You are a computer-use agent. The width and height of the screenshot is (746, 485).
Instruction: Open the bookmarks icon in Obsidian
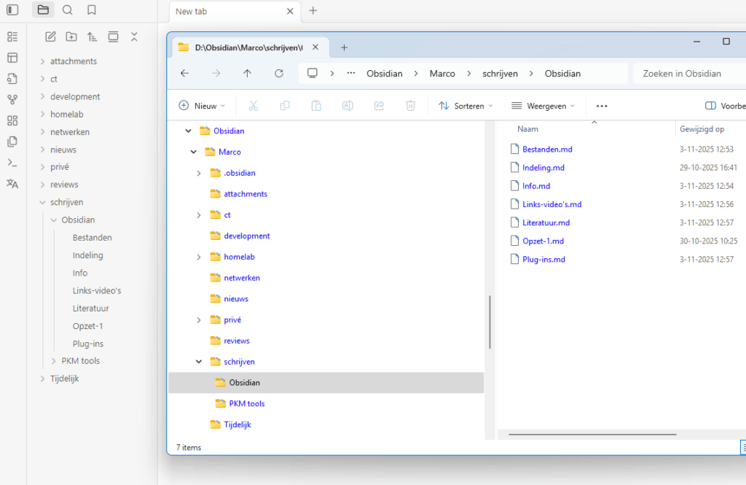pos(92,9)
